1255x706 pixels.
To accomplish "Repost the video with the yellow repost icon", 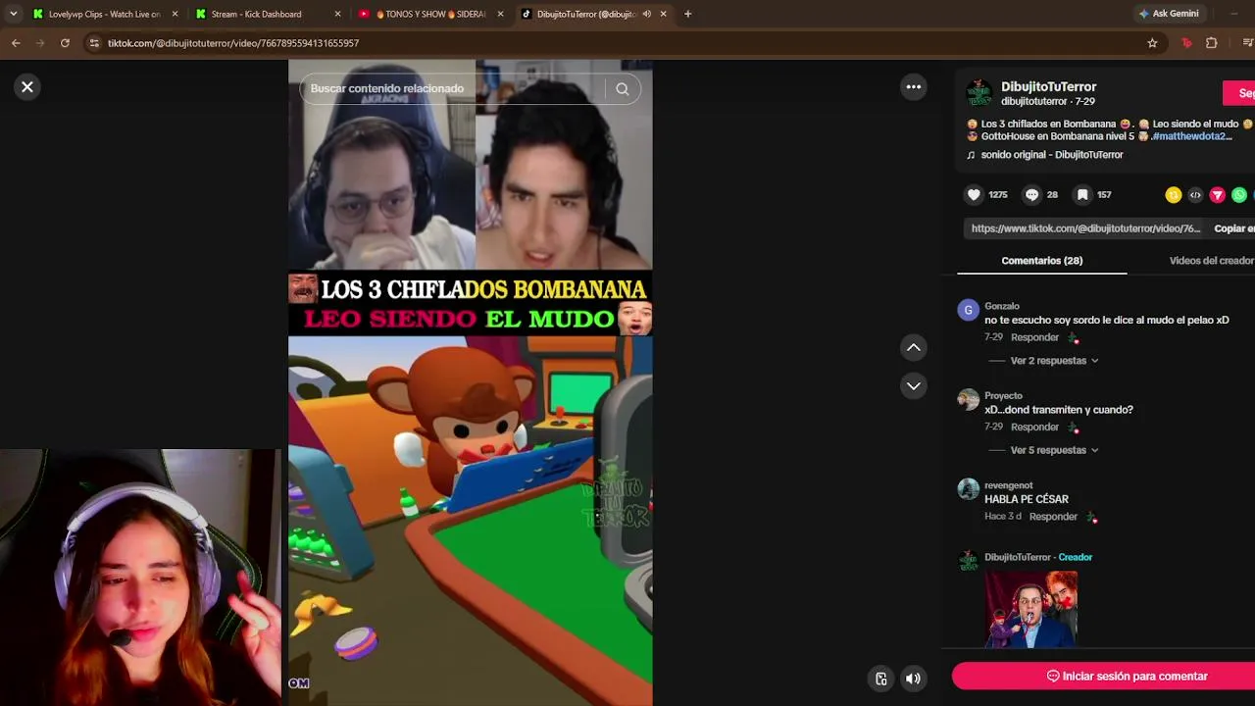I will coord(1173,195).
